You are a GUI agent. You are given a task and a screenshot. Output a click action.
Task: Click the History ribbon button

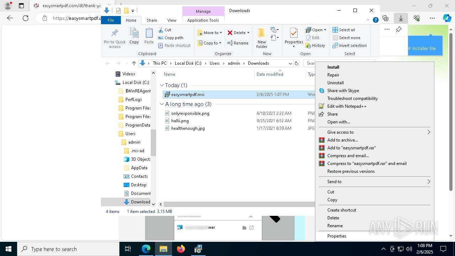click(315, 46)
